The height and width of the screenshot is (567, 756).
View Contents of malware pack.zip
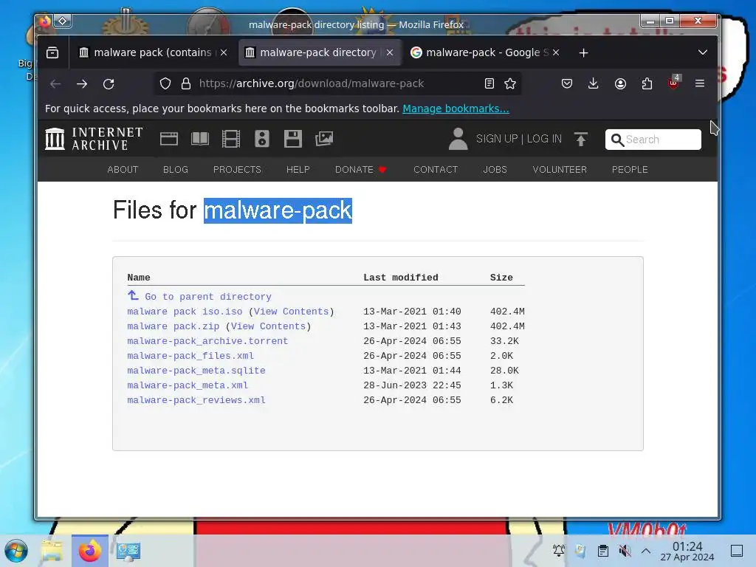pyautogui.click(x=268, y=326)
